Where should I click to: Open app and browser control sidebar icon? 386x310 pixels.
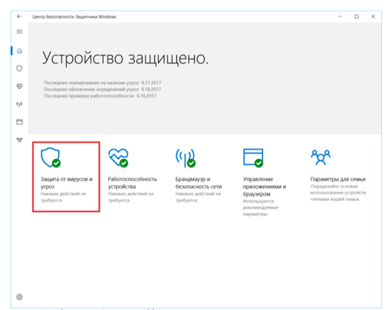(19, 122)
